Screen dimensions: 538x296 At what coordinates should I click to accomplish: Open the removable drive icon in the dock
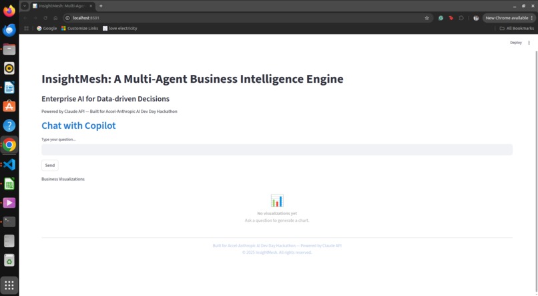[x=9, y=241]
